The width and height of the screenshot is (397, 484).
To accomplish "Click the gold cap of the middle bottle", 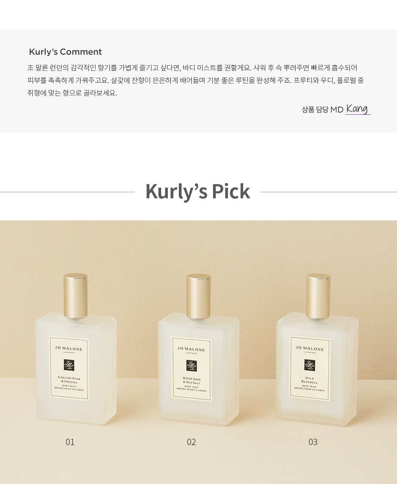I will 198,296.
